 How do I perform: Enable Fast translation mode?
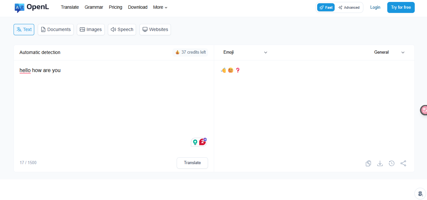point(326,7)
